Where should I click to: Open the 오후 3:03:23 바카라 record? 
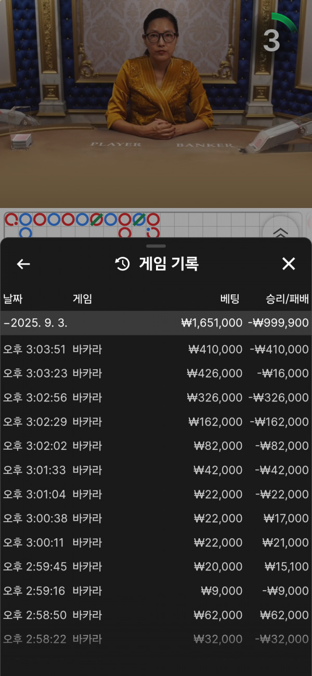click(x=156, y=373)
